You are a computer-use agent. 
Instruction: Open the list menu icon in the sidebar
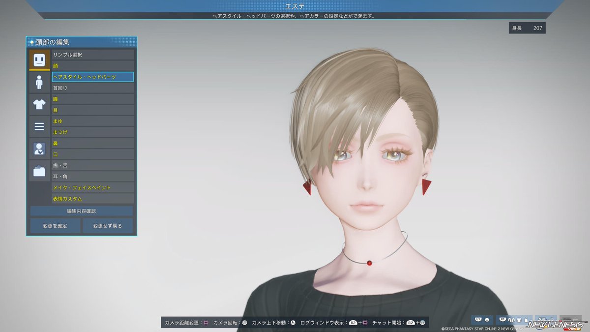pos(38,126)
